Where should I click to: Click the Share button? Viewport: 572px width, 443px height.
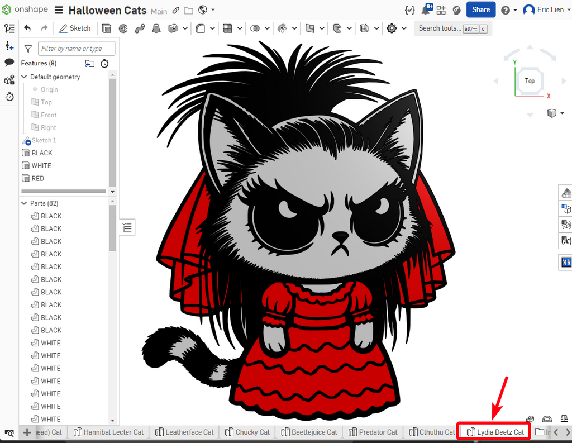click(x=481, y=10)
